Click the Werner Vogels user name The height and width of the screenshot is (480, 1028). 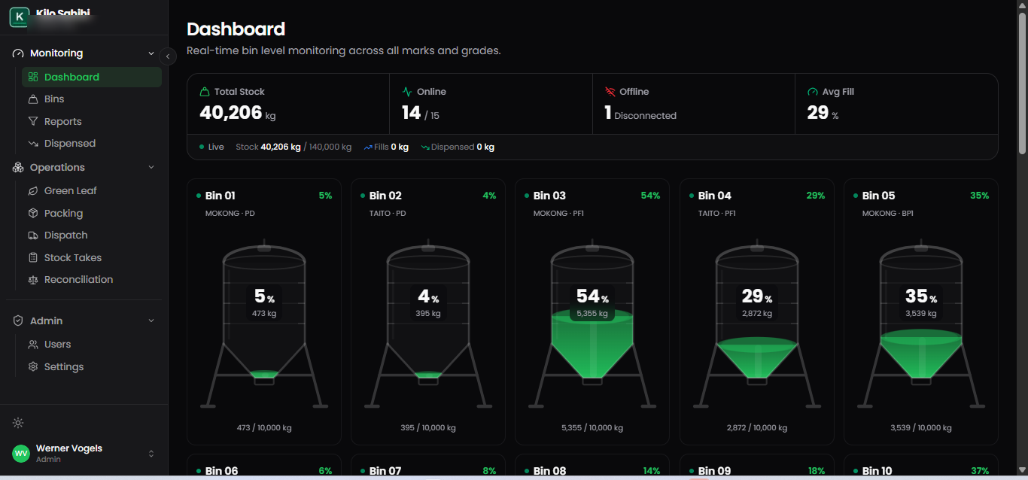point(69,448)
